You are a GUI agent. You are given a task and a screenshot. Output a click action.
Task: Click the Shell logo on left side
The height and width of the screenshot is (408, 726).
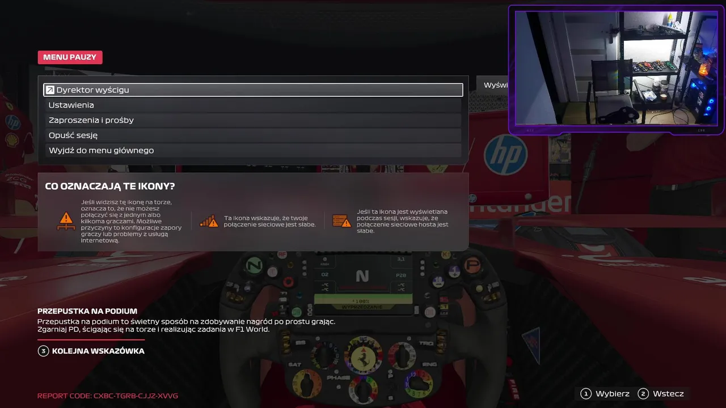pos(11,140)
